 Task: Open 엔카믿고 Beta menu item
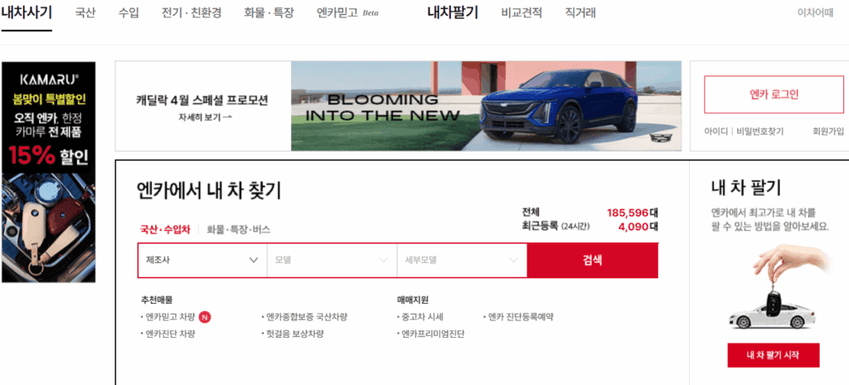click(347, 13)
